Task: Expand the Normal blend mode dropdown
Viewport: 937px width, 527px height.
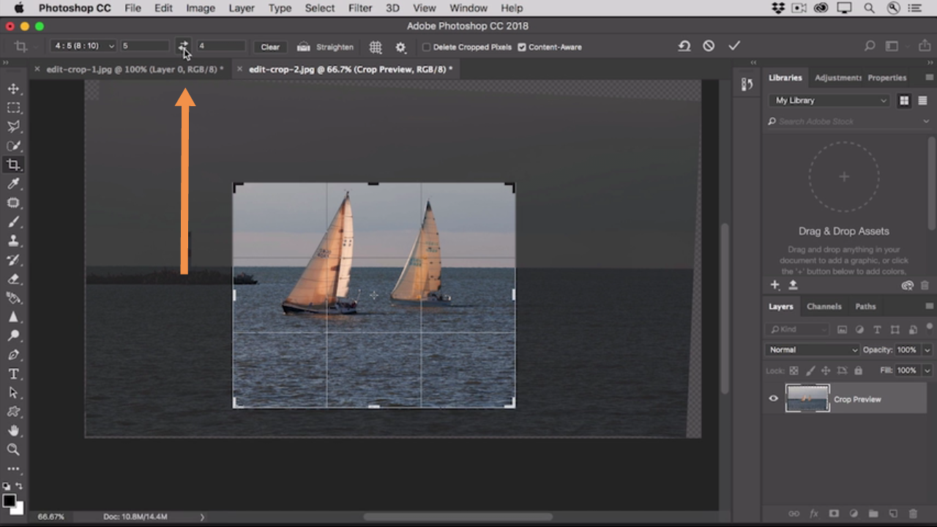Action: [813, 350]
